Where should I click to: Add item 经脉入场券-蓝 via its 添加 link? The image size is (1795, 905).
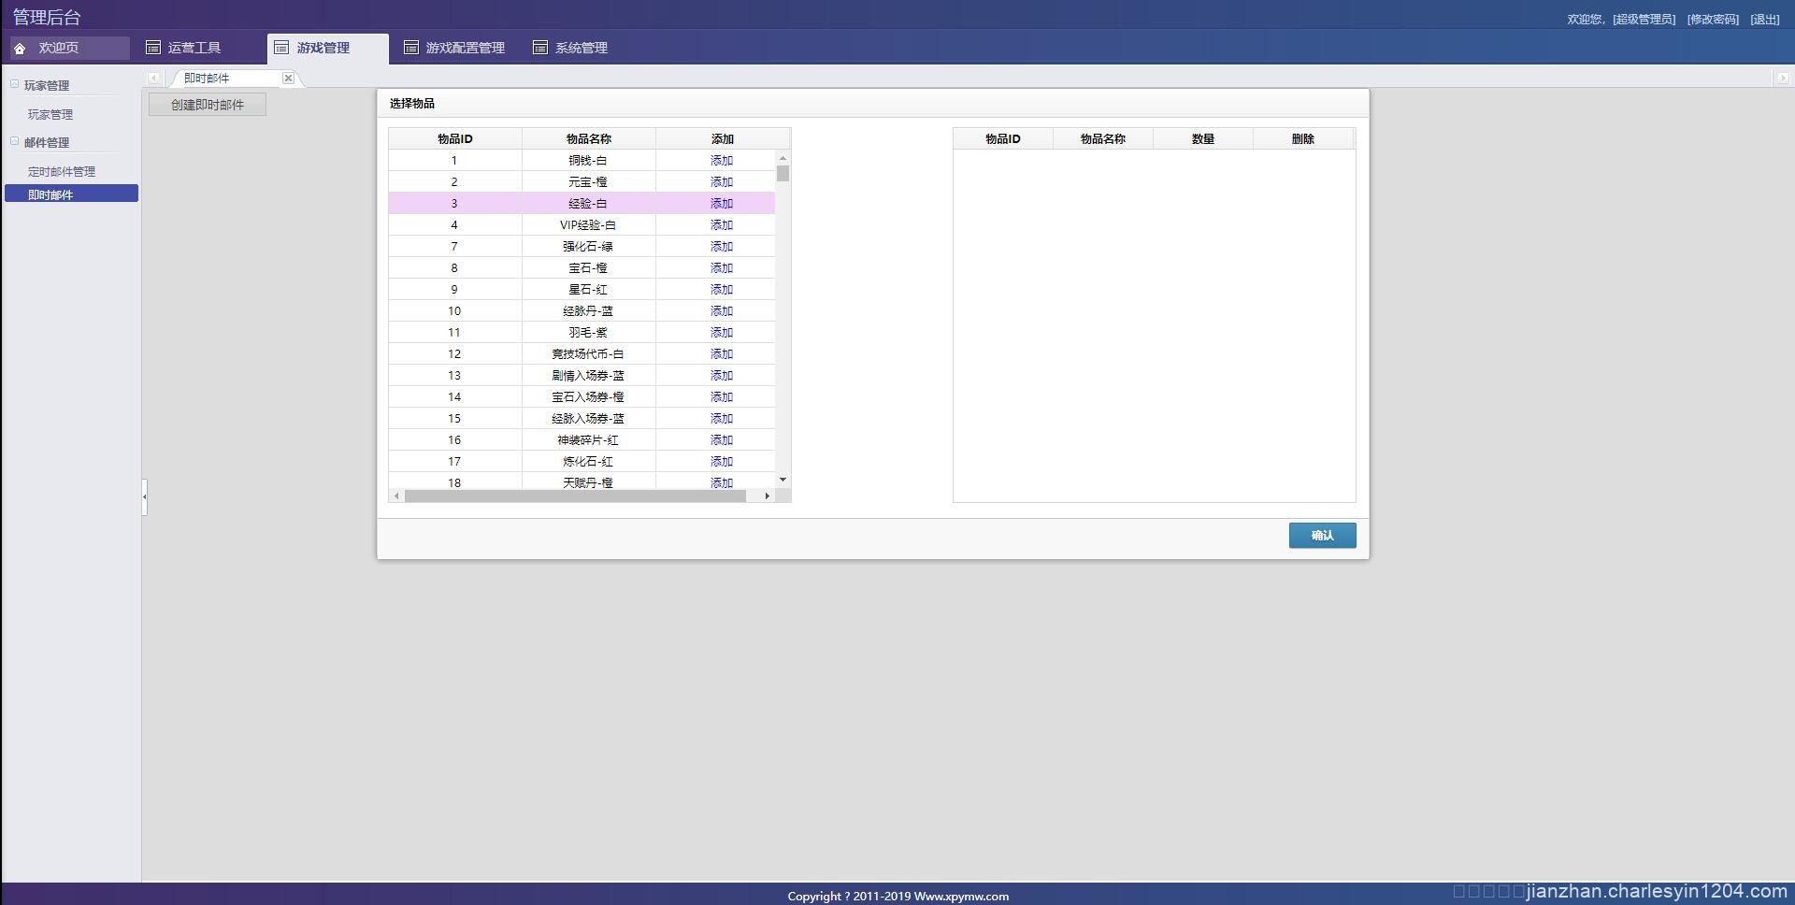click(722, 419)
